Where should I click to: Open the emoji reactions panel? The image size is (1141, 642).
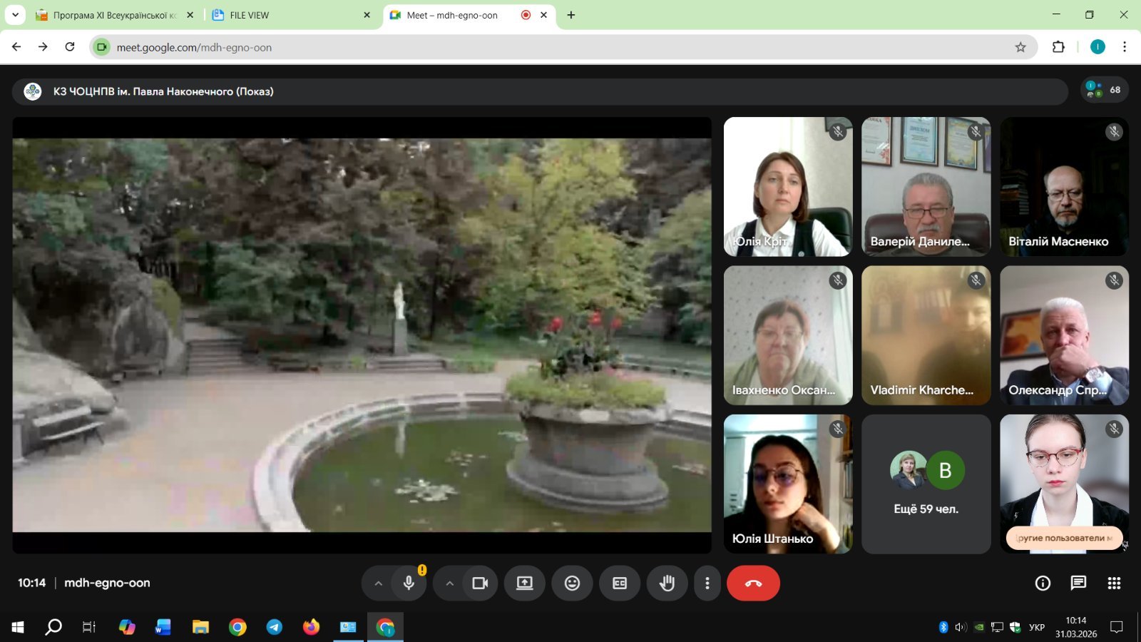tap(572, 584)
